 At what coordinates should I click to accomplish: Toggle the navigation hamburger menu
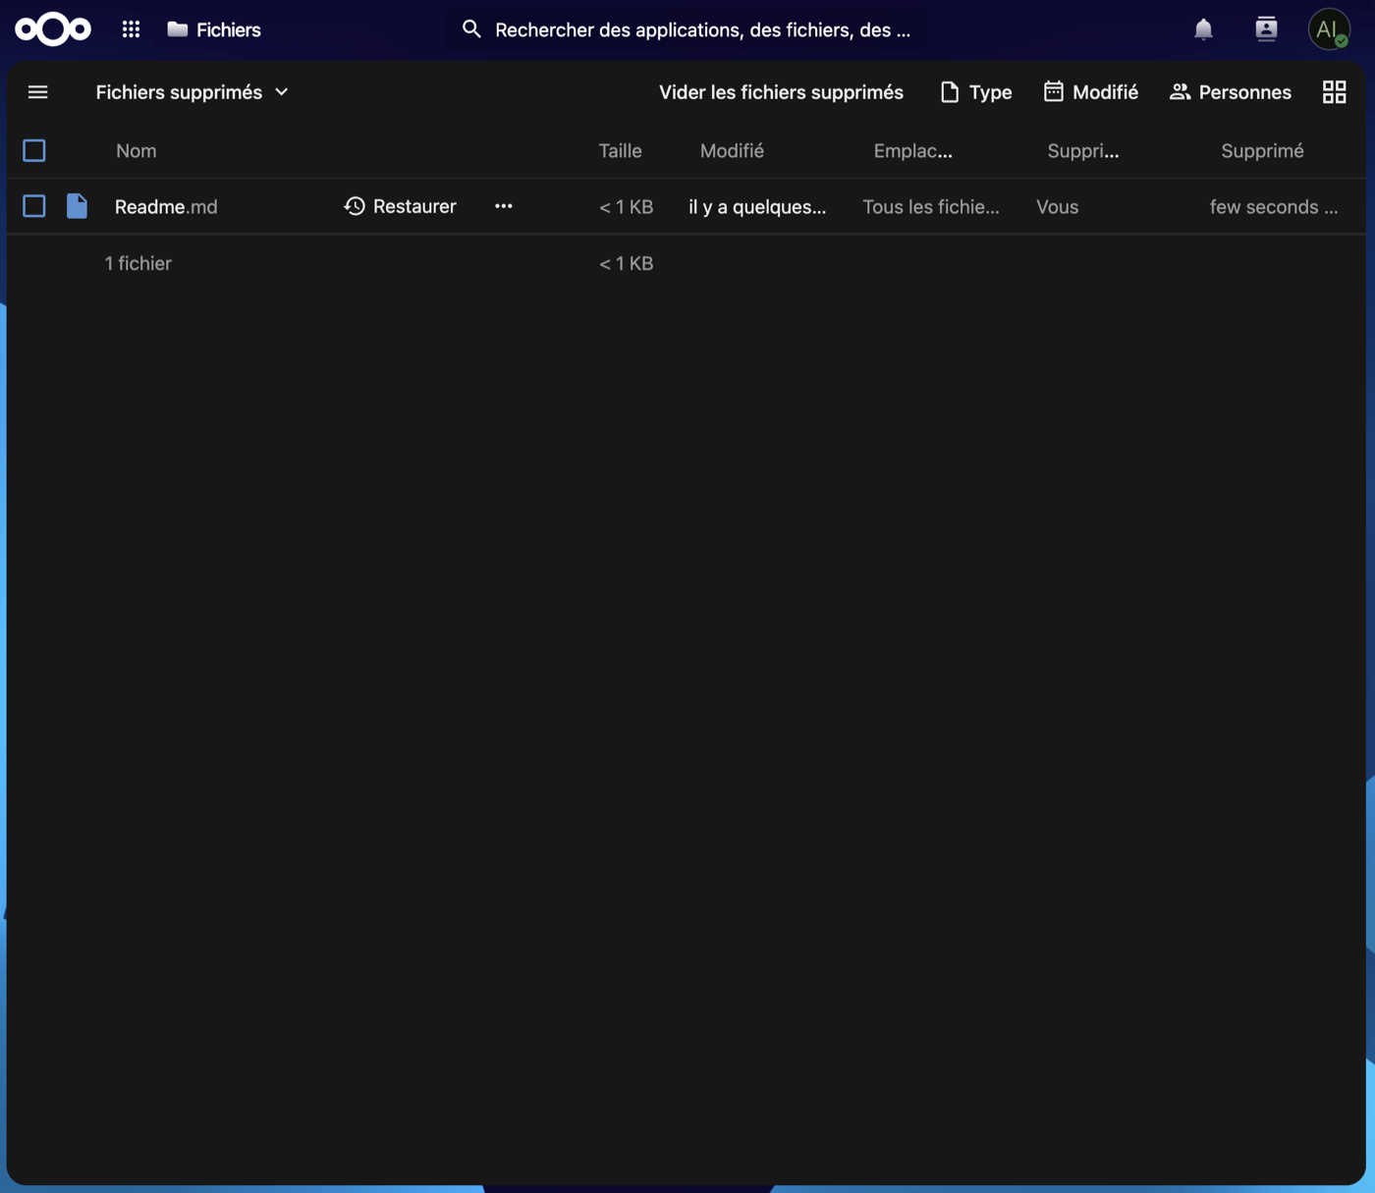pyautogui.click(x=38, y=92)
